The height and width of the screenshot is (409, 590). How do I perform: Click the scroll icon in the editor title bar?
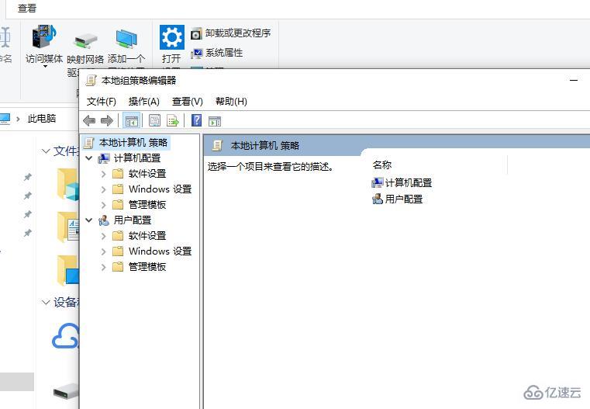point(91,80)
